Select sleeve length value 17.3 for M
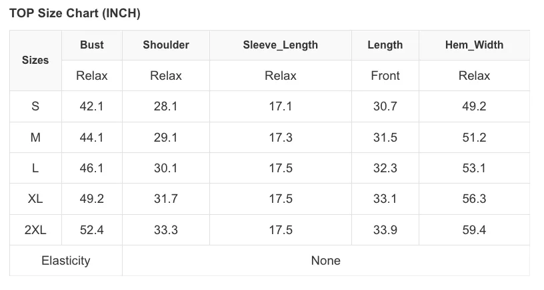This screenshot has width=544, height=290. (281, 138)
